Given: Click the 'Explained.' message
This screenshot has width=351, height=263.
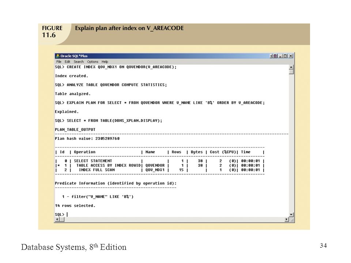Looking at the screenshot, I should click(x=67, y=112).
